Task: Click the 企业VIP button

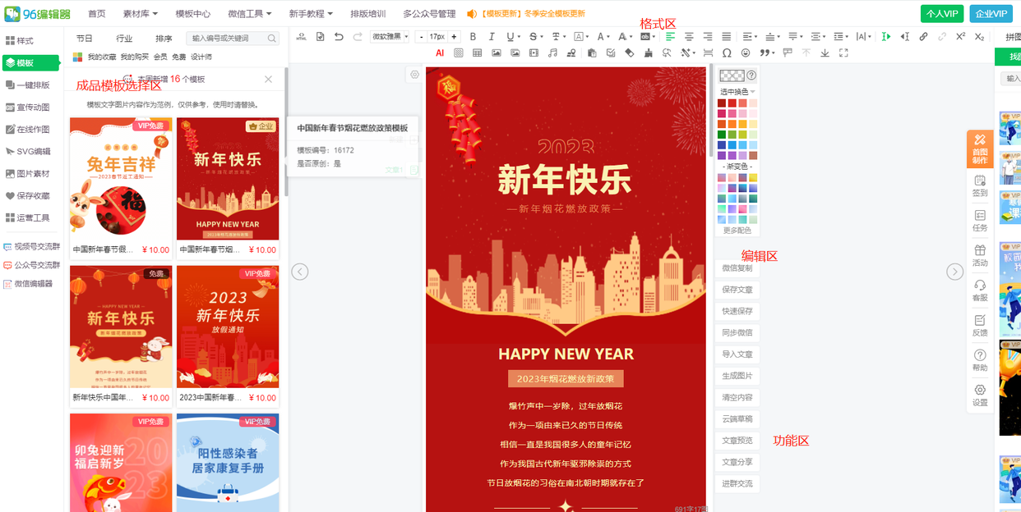Action: click(991, 14)
